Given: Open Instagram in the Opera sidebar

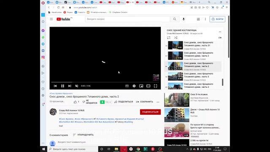Looking at the screenshot, I should click(x=43, y=57).
